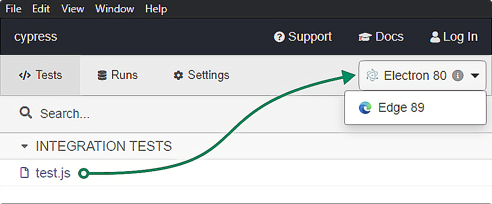Click the info icon beside Electron 80
Viewport: 492px width, 204px height.
click(x=457, y=76)
